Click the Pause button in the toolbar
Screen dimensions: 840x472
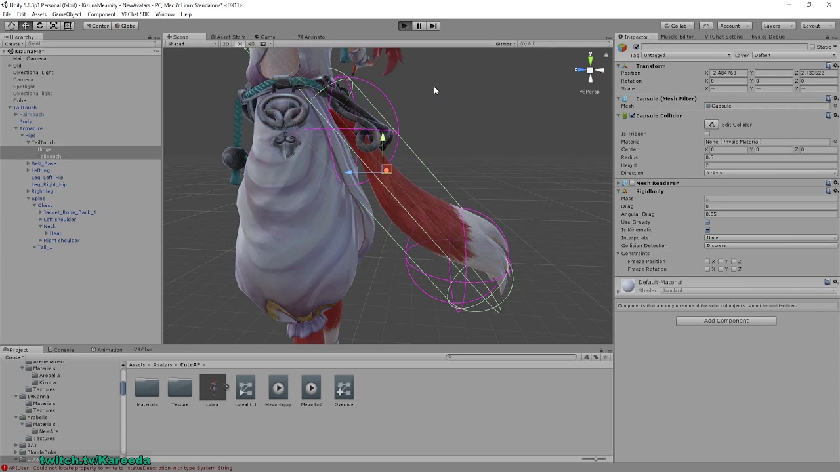[419, 26]
